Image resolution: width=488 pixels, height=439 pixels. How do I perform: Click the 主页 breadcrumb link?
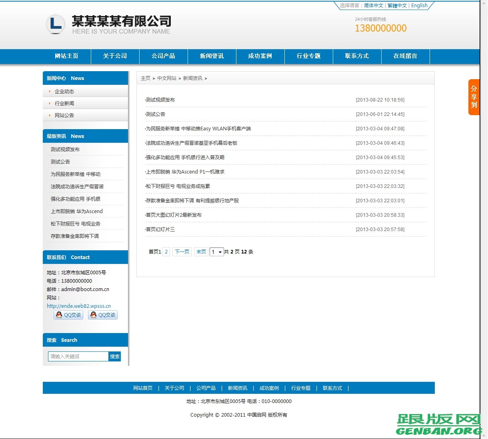click(x=145, y=78)
